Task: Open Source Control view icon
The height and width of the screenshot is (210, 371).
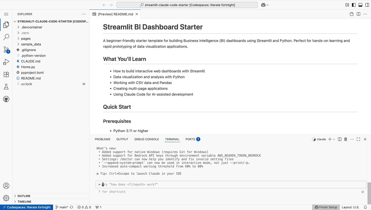Action: 6,50
